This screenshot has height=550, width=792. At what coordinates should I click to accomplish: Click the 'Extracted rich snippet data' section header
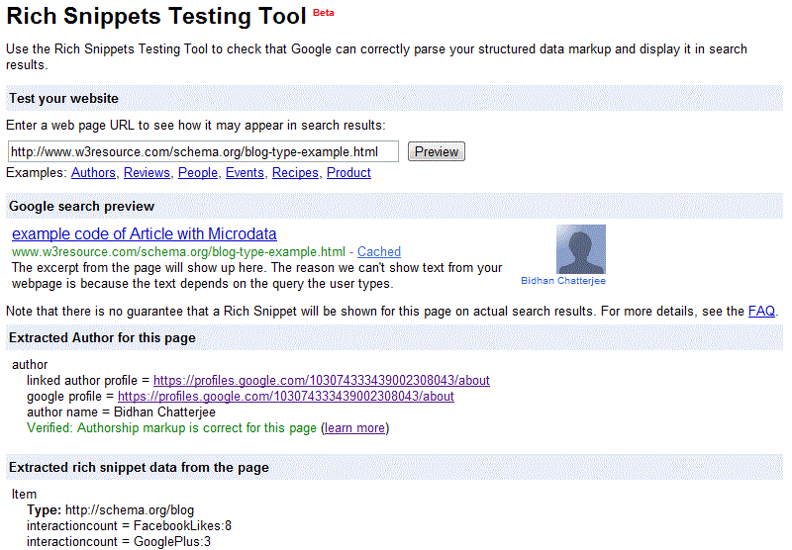[139, 467]
